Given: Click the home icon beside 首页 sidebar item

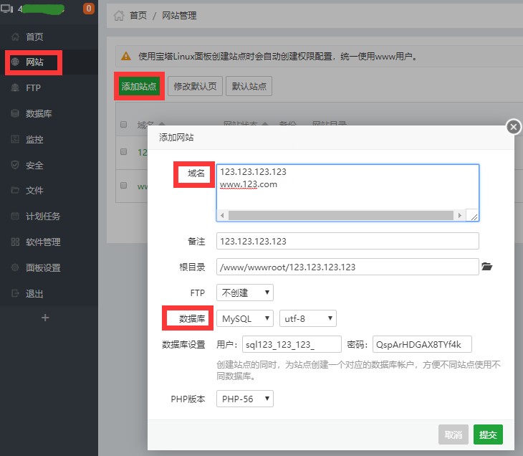Looking at the screenshot, I should coord(15,37).
